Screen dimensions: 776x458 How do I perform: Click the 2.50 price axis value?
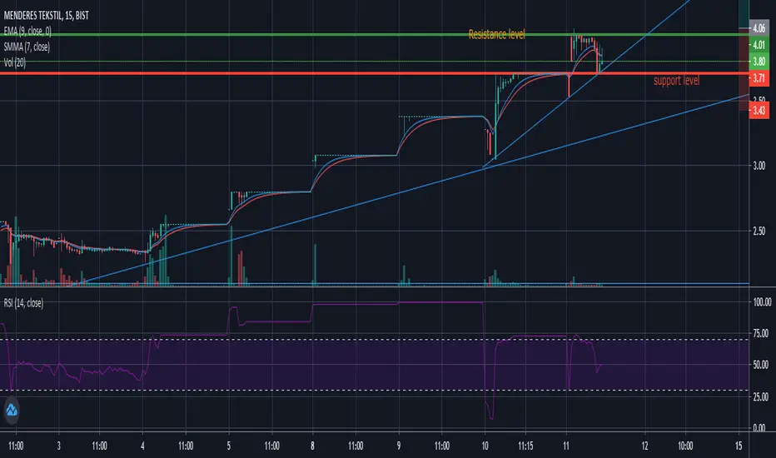click(x=759, y=231)
